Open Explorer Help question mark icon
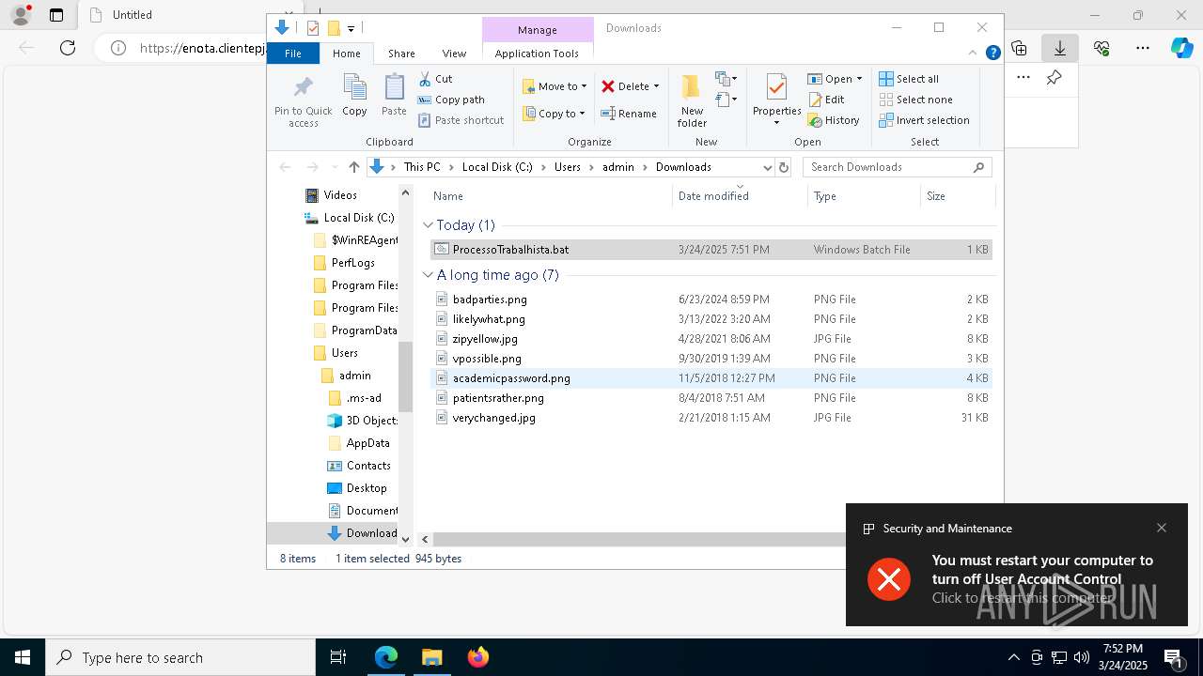Viewport: 1203px width, 676px height. click(992, 54)
